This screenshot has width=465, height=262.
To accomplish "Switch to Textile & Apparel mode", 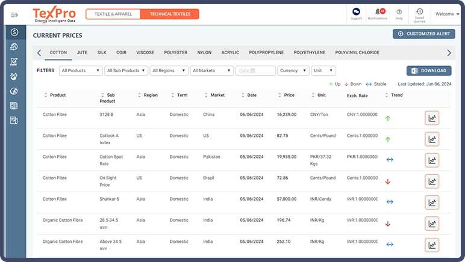I will pyautogui.click(x=113, y=14).
